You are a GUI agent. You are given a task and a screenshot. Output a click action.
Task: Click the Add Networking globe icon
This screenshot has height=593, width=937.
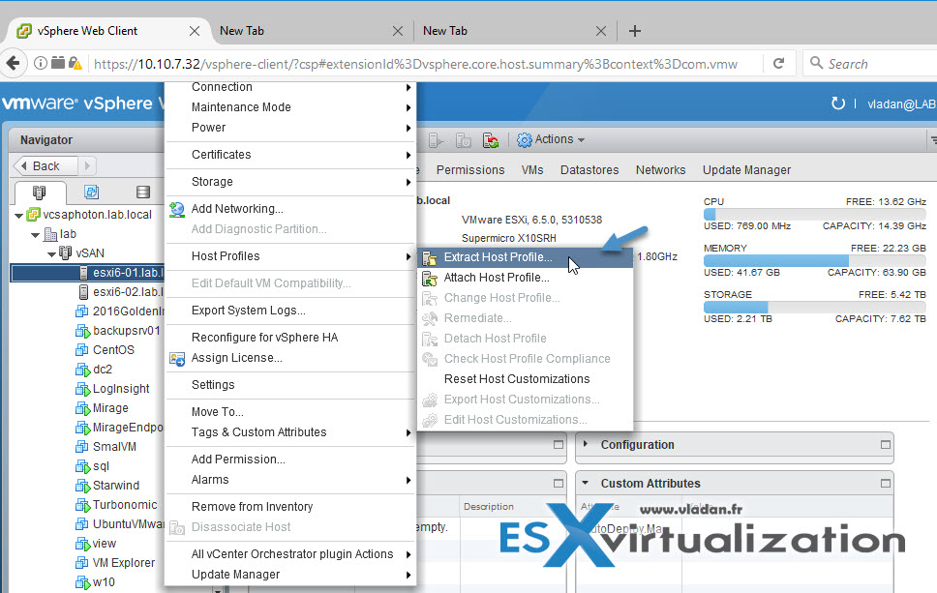[177, 209]
